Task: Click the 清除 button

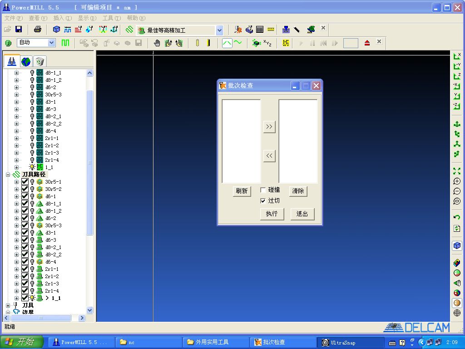Action: coord(298,191)
